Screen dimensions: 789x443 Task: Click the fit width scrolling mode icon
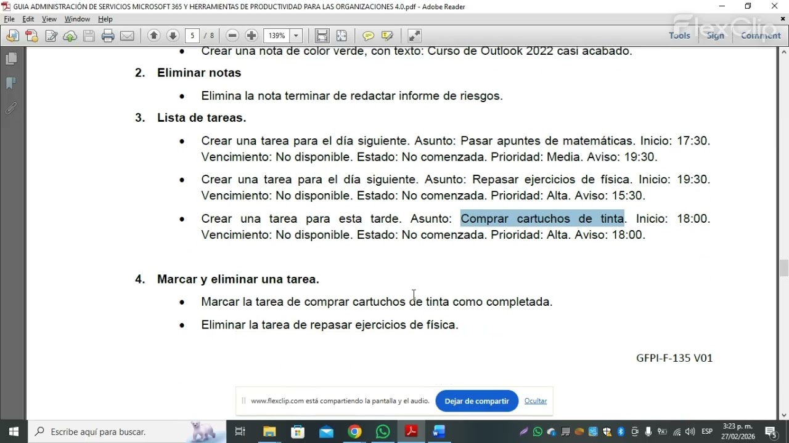[x=322, y=36]
